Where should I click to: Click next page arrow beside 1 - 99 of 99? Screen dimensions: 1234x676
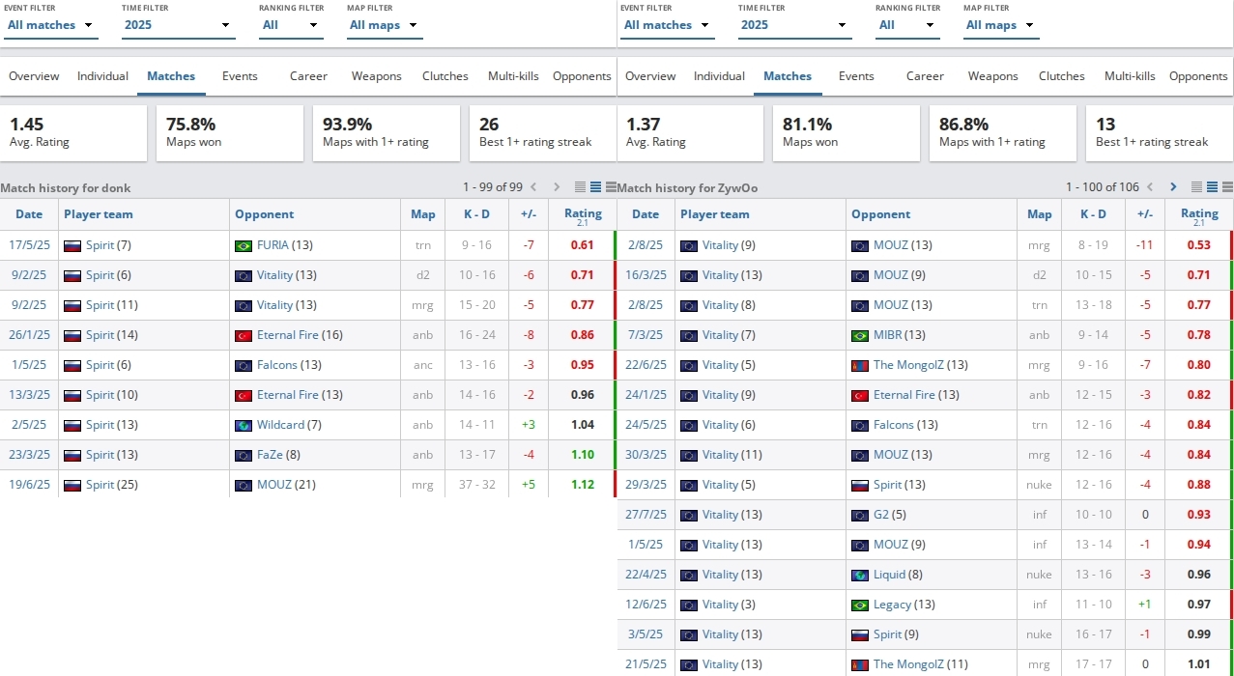pyautogui.click(x=558, y=187)
